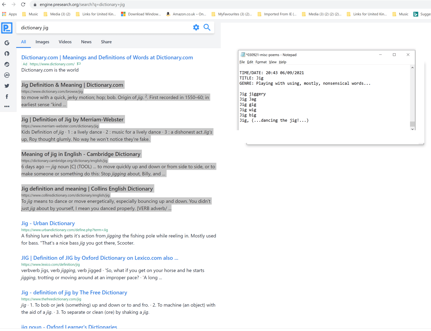Click the 'TIME/DATE: 20:43 06/09/2021' line in Notepad

(272, 73)
